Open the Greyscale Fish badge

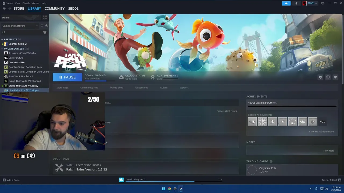coord(252,170)
